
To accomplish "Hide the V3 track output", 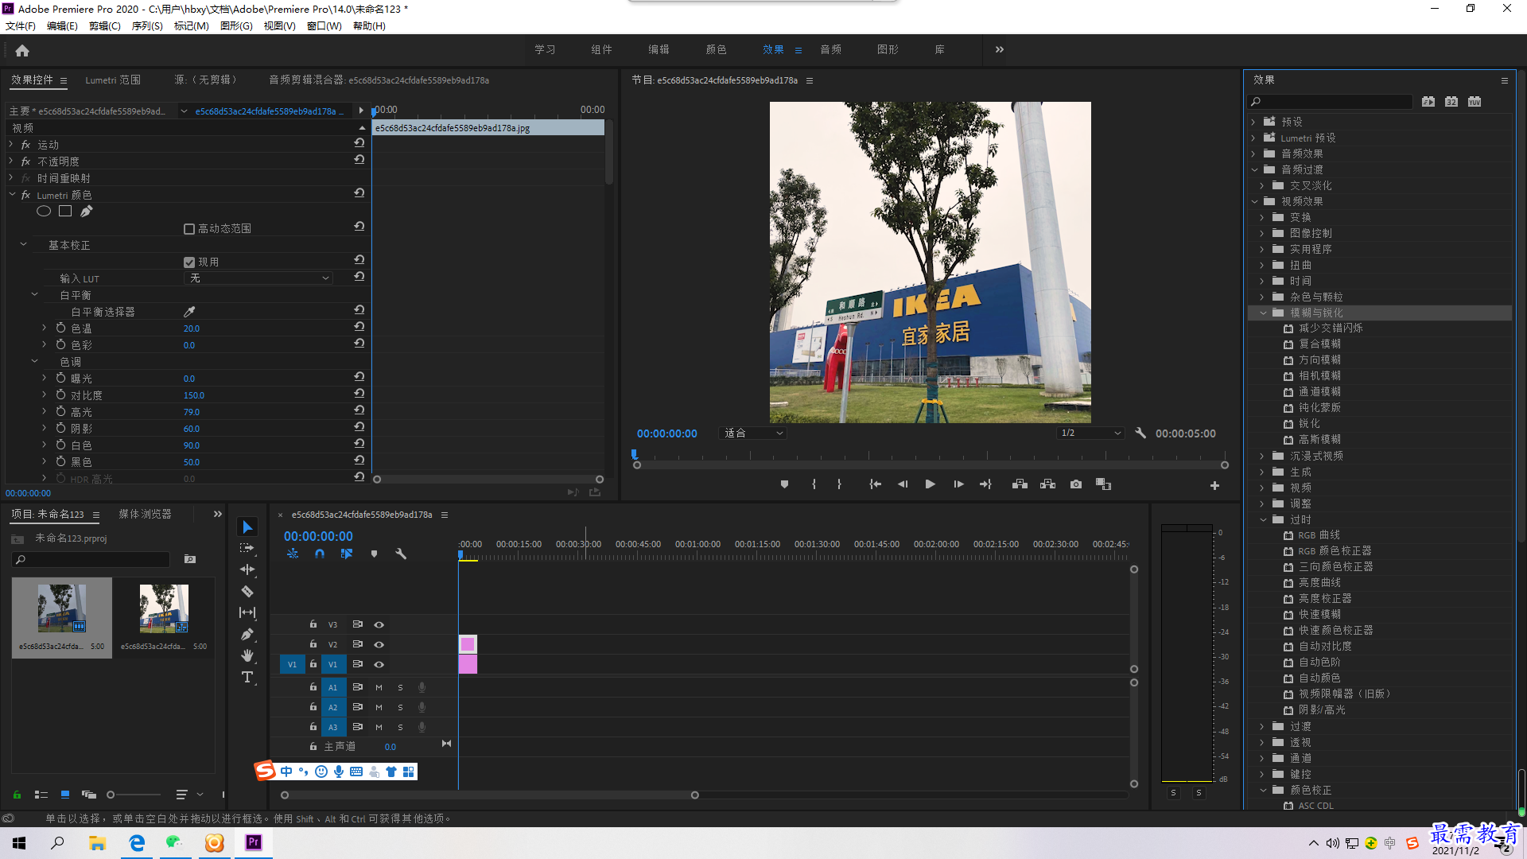I will (x=379, y=625).
